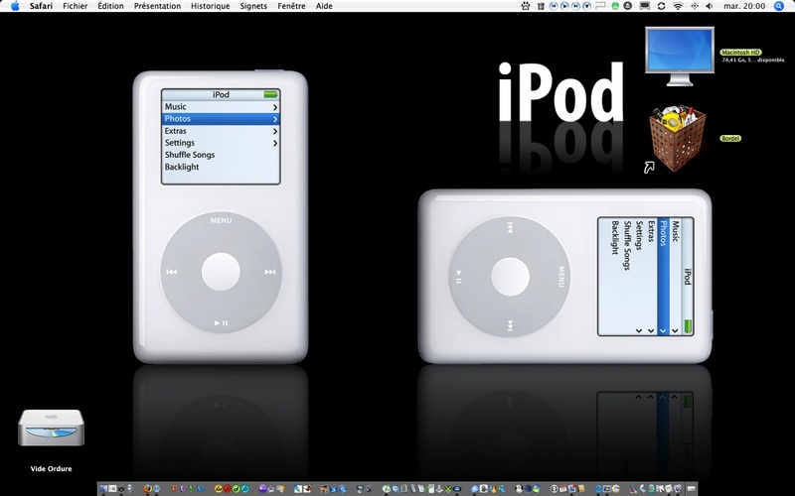Click the green X icon in dock

448,488
